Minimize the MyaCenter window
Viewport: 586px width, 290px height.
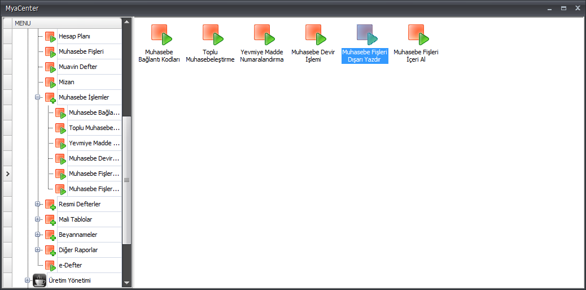tap(549, 8)
